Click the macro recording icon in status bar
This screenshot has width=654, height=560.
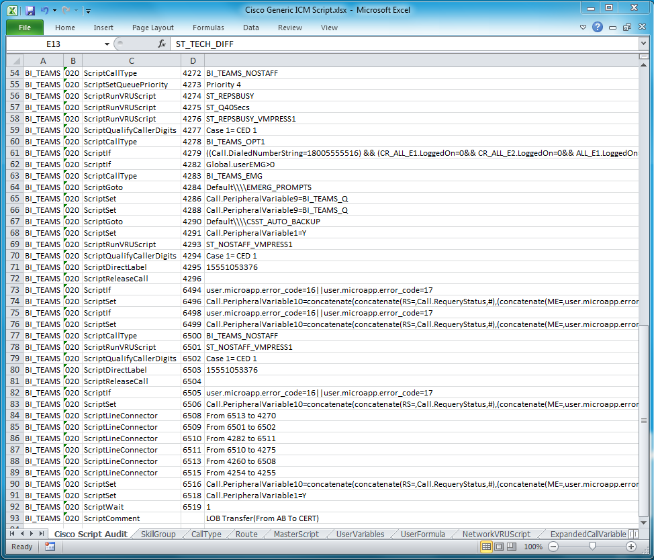coord(50,547)
